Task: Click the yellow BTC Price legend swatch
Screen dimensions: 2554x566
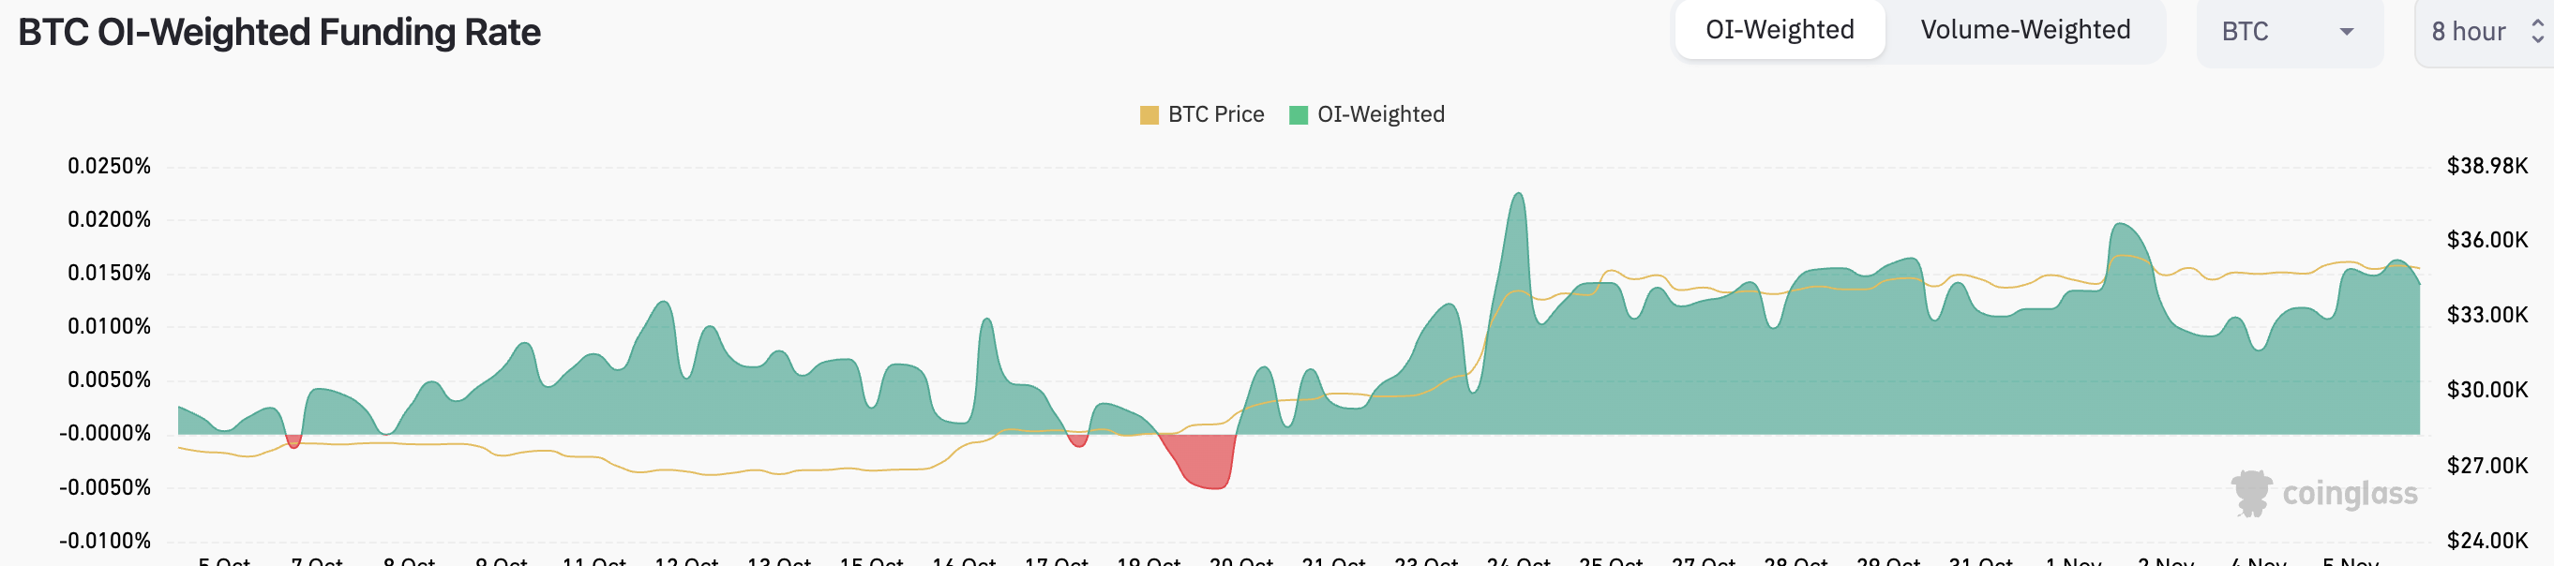Action: click(x=1149, y=115)
